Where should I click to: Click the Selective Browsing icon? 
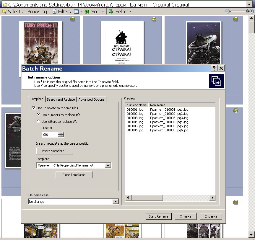[4, 12]
